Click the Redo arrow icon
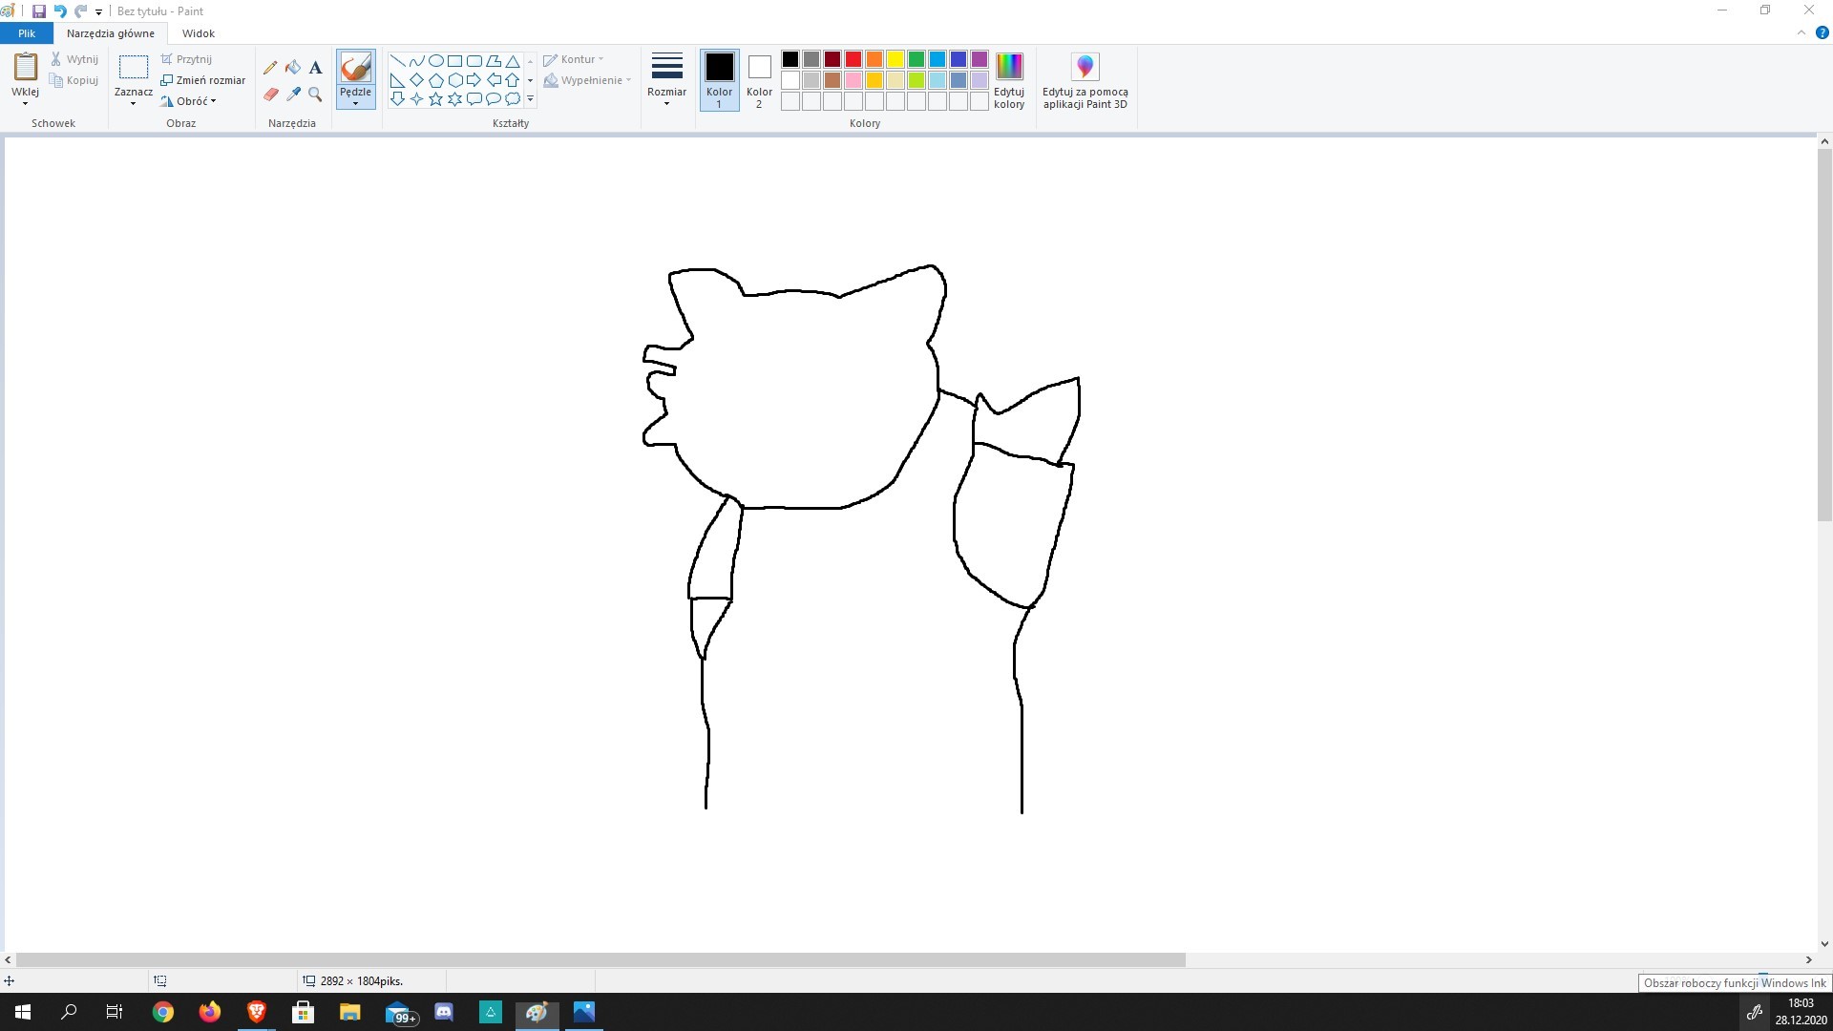1833x1031 pixels. [x=81, y=11]
